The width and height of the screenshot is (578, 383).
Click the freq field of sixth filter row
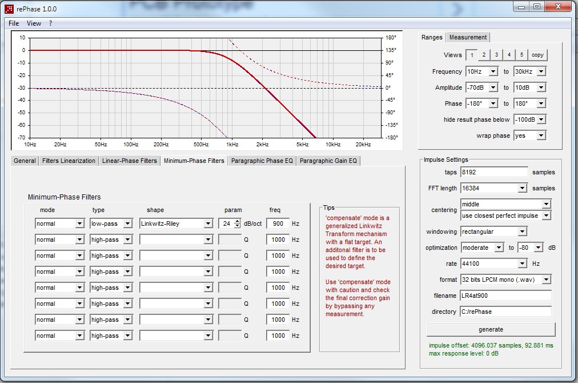278,304
